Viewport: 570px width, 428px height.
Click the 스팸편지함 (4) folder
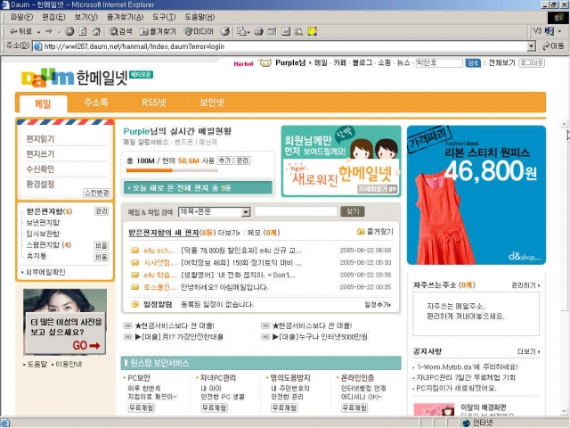49,244
